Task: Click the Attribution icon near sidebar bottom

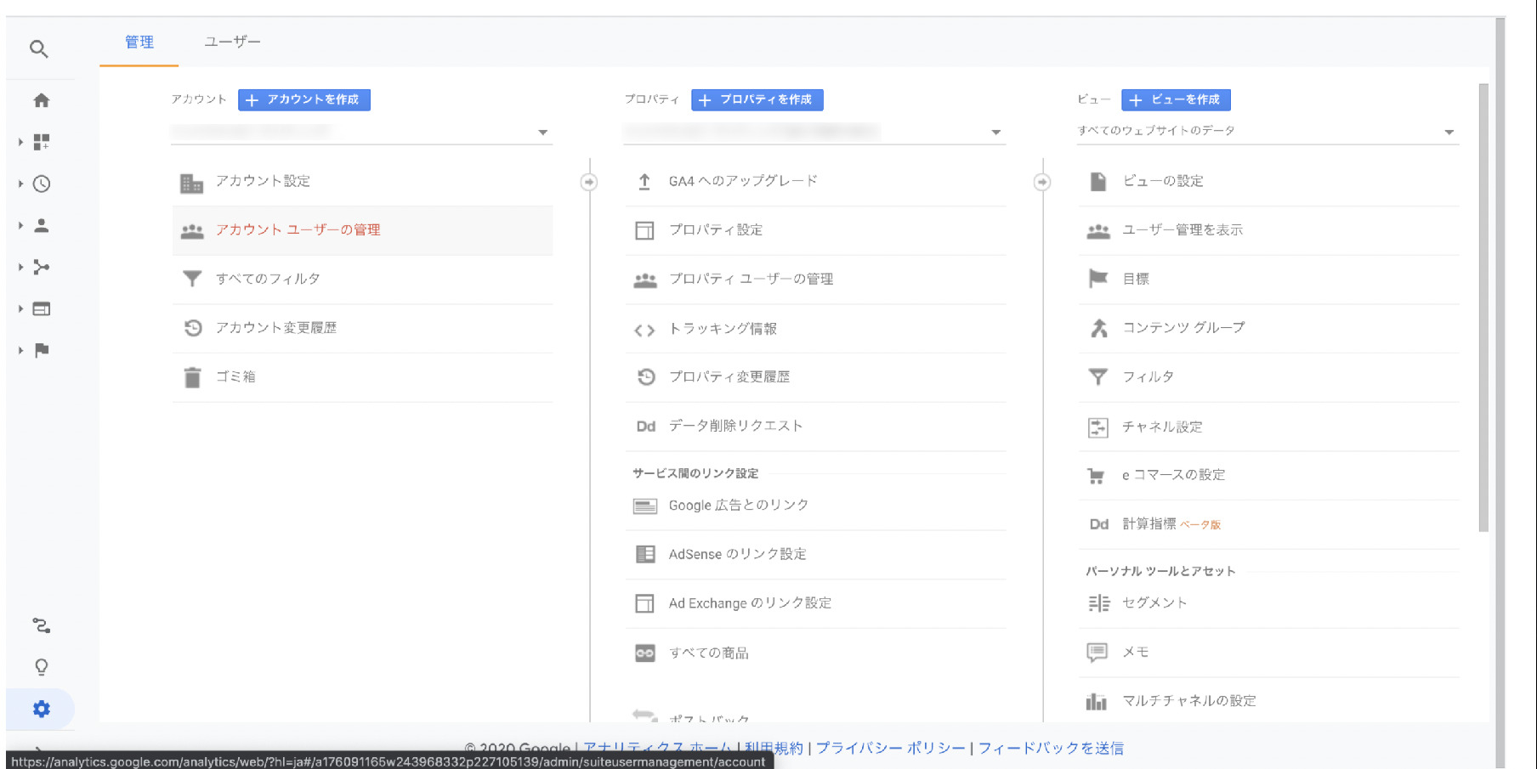Action: 40,626
